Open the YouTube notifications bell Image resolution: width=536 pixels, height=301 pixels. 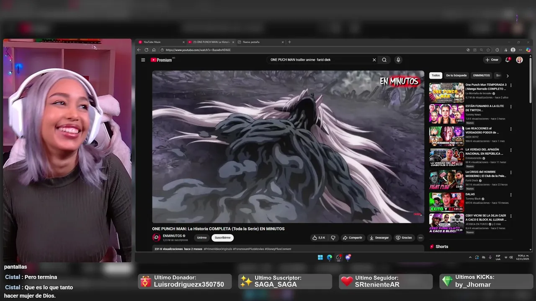point(508,60)
